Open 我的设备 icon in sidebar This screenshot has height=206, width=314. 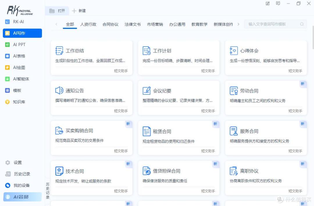8,185
